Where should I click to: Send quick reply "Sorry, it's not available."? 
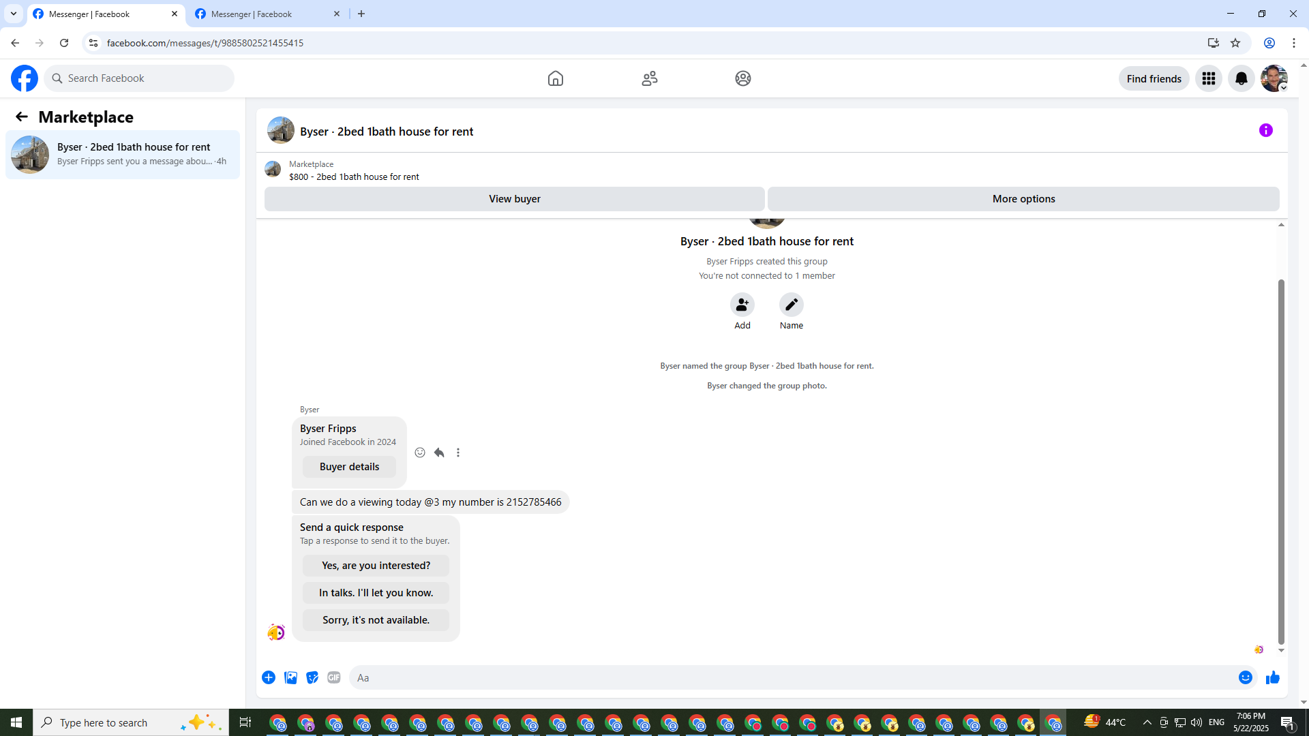pos(376,620)
